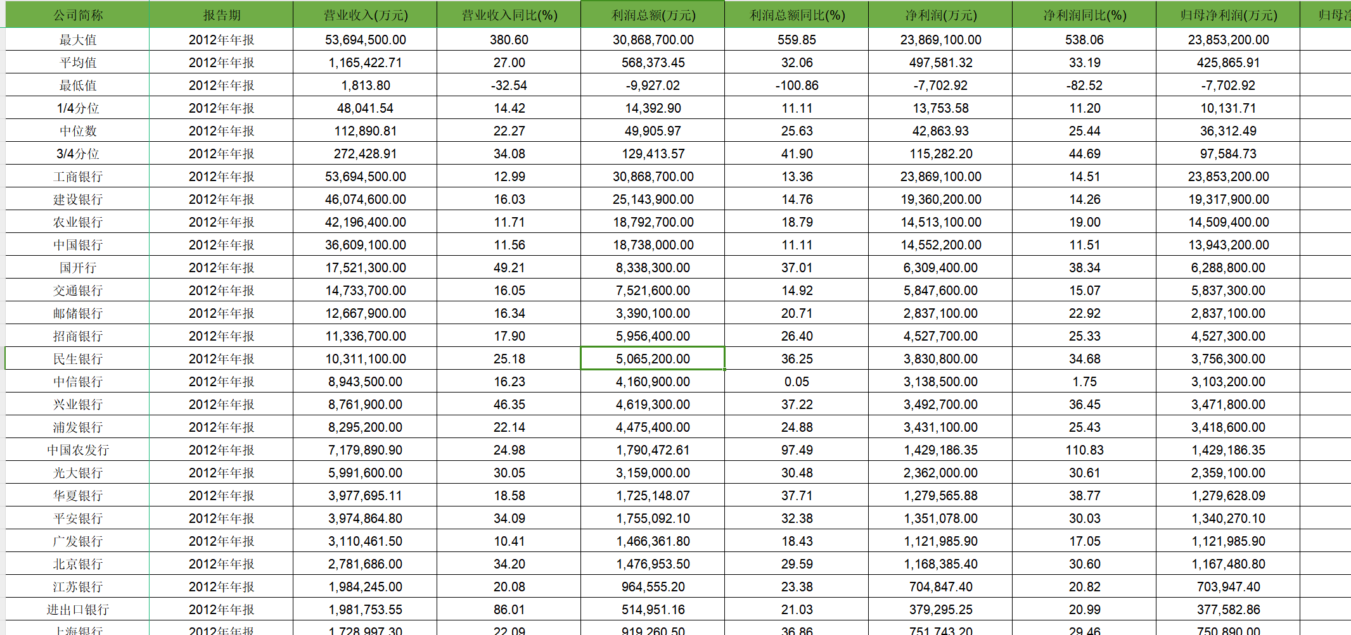Click the 华夏银行 company name cell
This screenshot has width=1351, height=635.
(x=77, y=495)
